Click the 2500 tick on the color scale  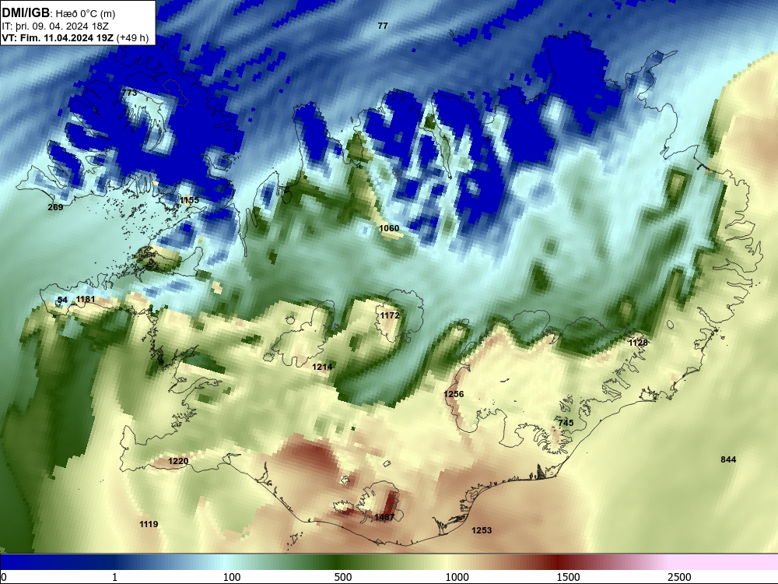point(679,577)
